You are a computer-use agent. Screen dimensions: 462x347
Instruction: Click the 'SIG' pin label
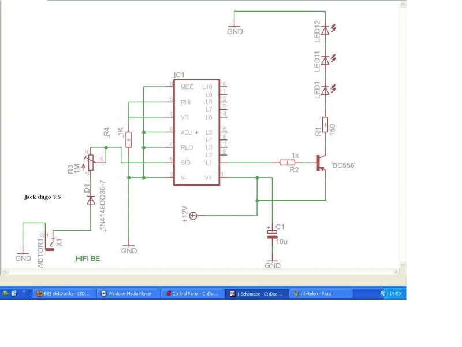click(185, 163)
